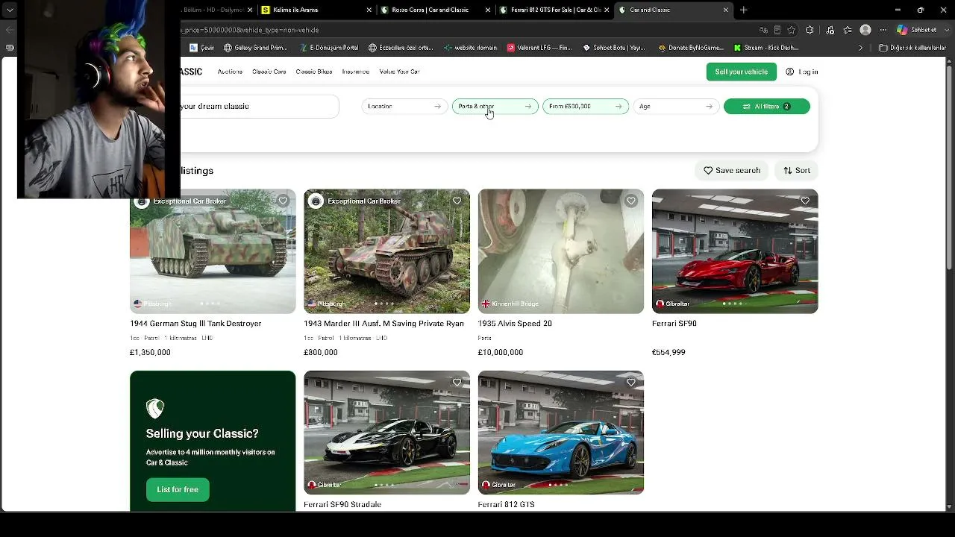Favorite the 1943 Marder III listing

(x=457, y=201)
